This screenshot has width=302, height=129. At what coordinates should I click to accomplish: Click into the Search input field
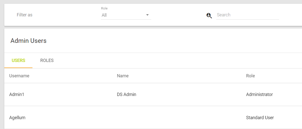tap(247, 15)
